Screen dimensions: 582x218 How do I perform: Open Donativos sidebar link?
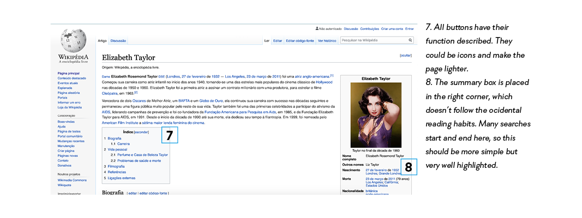[64, 165]
